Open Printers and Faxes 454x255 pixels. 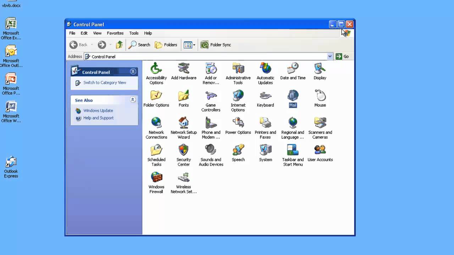[x=265, y=128]
